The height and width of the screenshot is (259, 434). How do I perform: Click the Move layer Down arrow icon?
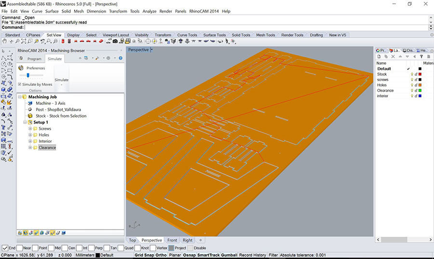pos(407,56)
